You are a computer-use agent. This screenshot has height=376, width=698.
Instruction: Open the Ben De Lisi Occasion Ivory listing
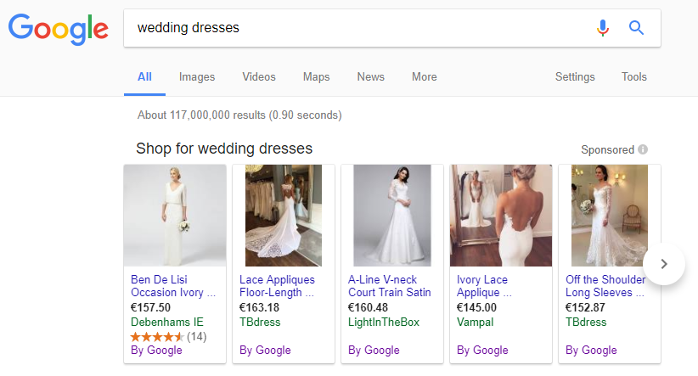coord(173,286)
